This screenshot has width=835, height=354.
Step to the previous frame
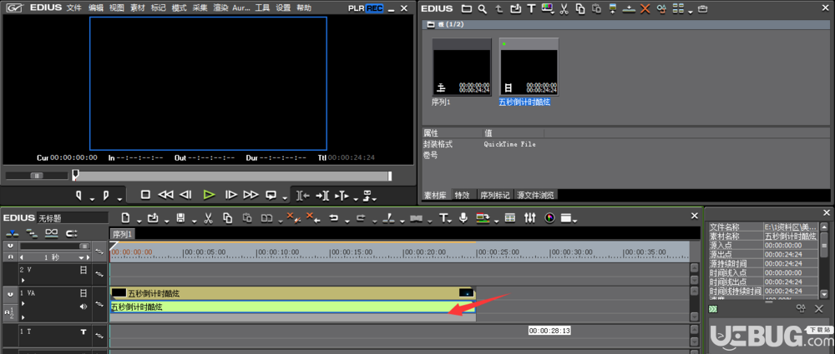pyautogui.click(x=185, y=195)
